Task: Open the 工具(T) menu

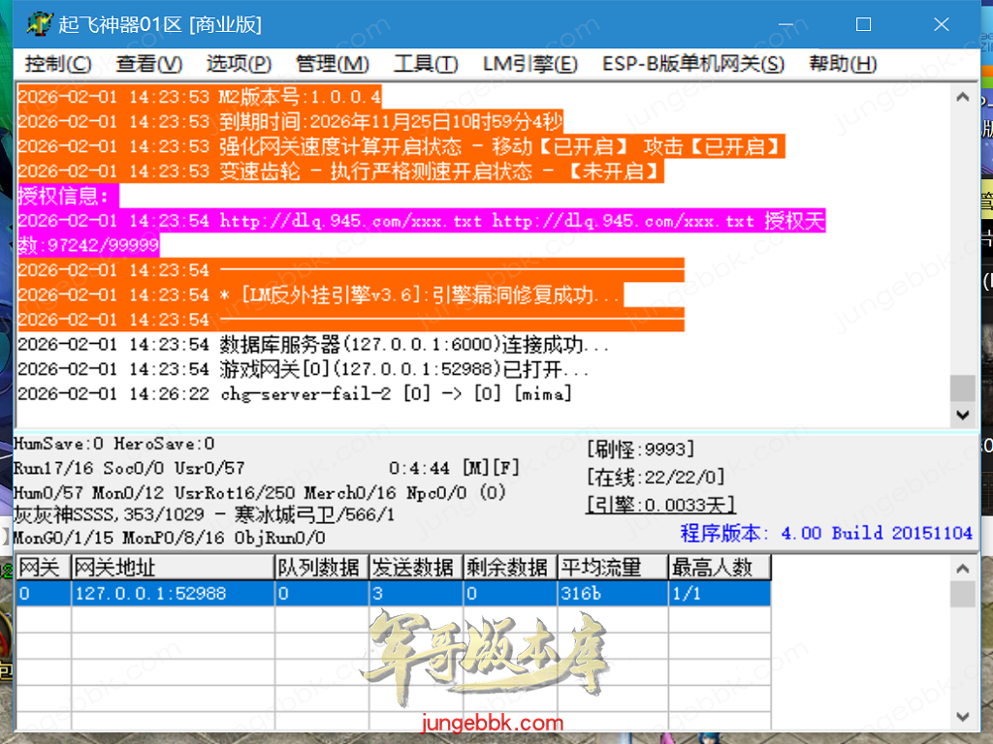Action: click(x=426, y=64)
